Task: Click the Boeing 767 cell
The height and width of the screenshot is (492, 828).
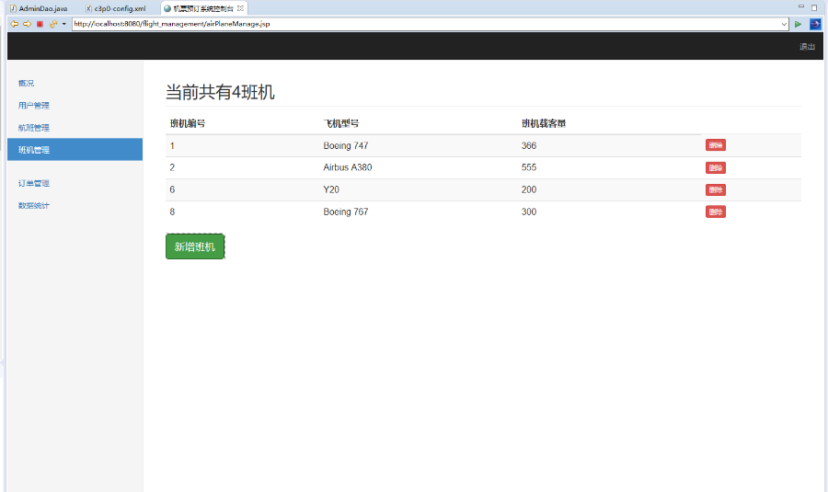Action: 345,212
